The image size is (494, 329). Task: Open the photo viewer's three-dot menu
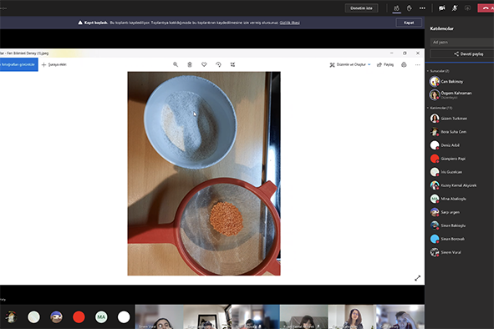(417, 64)
